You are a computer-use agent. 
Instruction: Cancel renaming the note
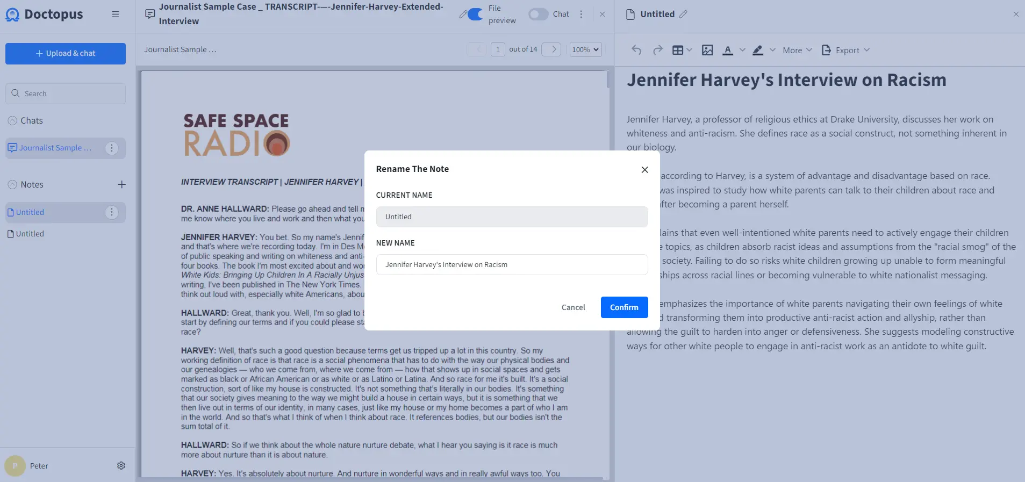[573, 307]
